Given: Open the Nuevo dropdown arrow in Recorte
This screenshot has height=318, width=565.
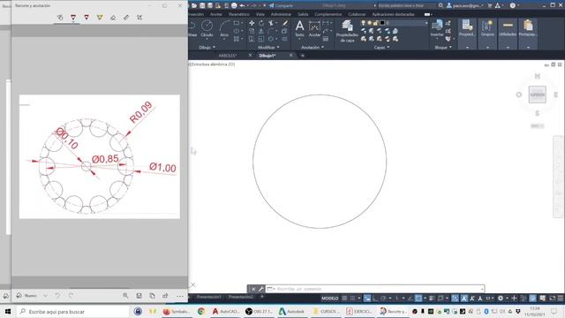Looking at the screenshot, I should (x=45, y=296).
